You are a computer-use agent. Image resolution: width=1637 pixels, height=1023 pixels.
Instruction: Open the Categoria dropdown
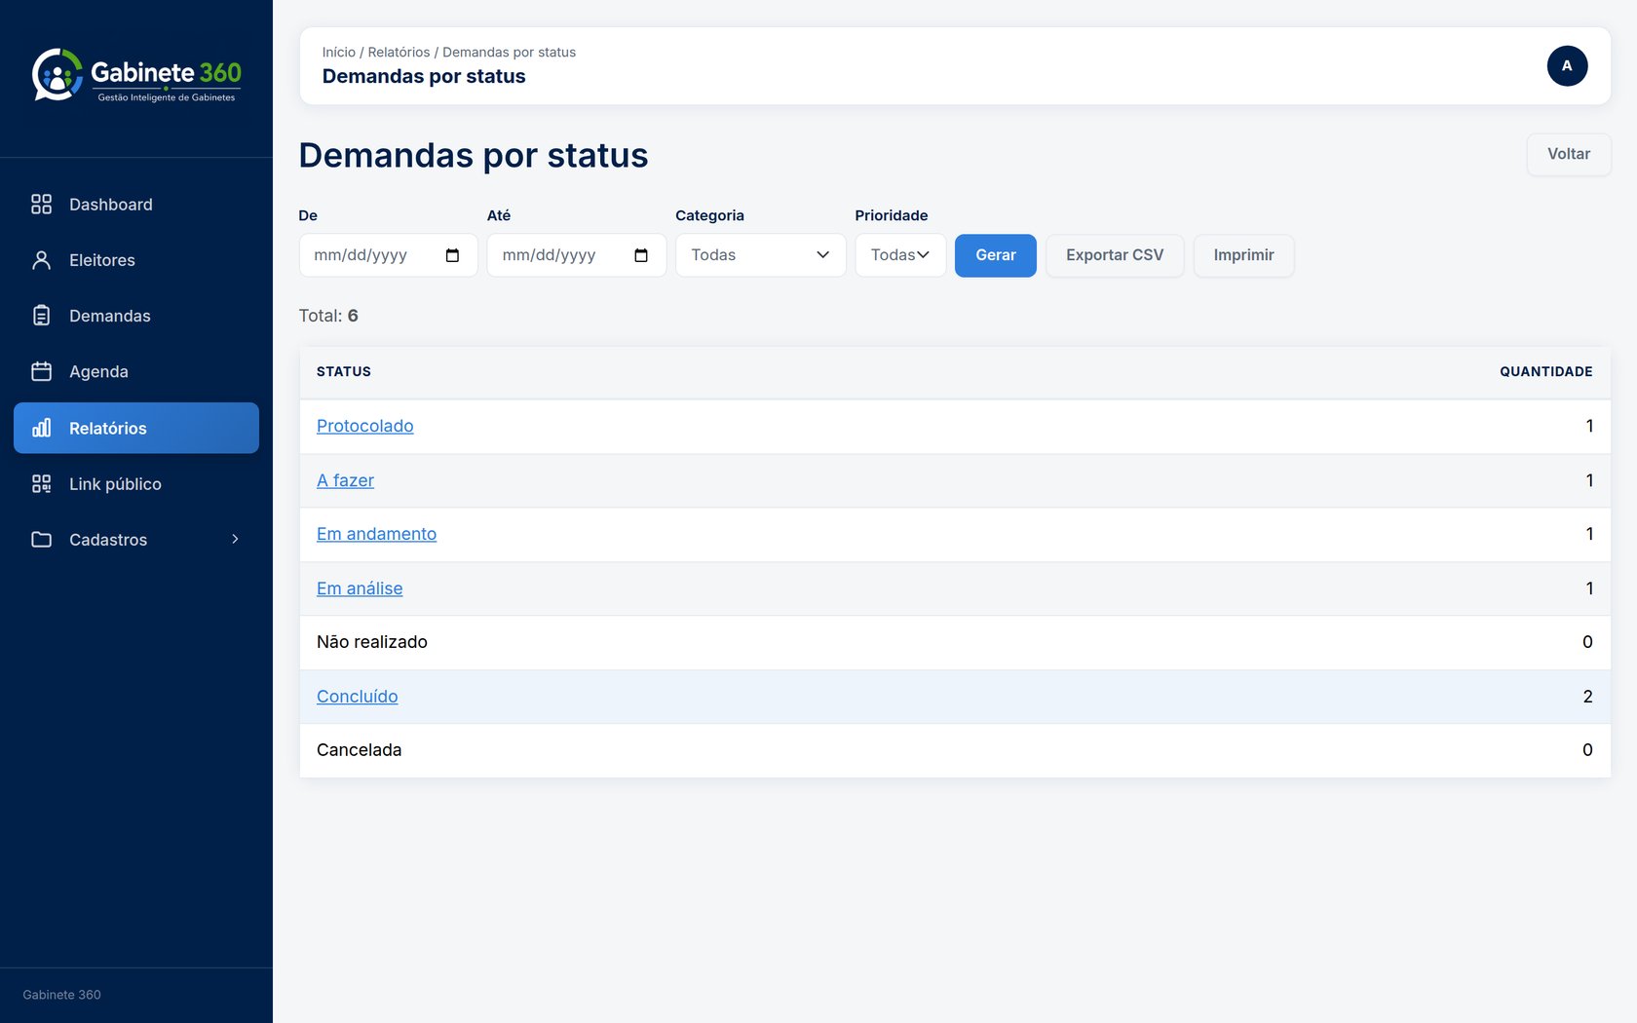coord(760,255)
